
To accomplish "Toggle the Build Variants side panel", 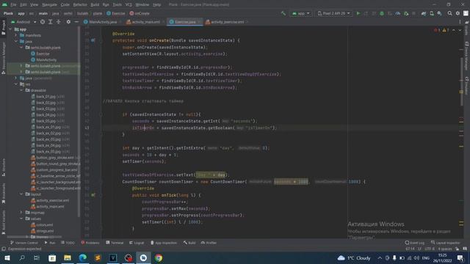I will (3, 222).
